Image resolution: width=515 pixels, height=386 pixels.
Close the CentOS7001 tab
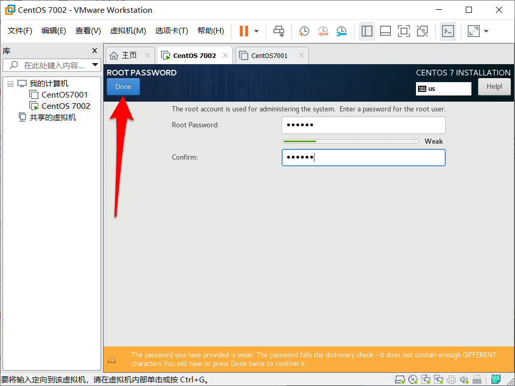(301, 55)
